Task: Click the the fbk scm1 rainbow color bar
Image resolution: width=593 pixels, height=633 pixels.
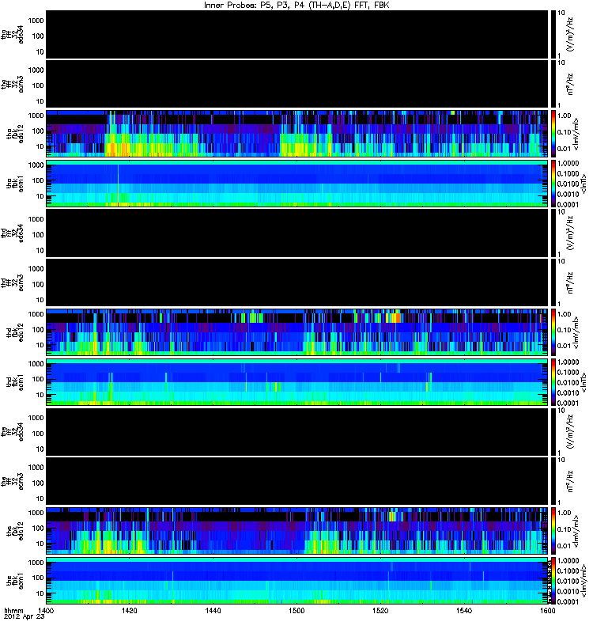Action: 553,581
